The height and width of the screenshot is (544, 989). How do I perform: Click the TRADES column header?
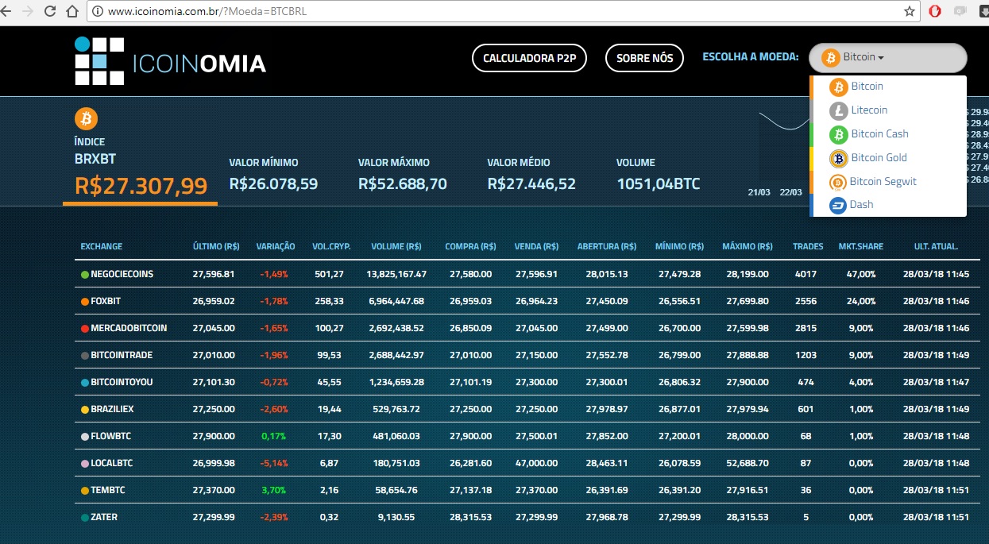[x=808, y=247]
